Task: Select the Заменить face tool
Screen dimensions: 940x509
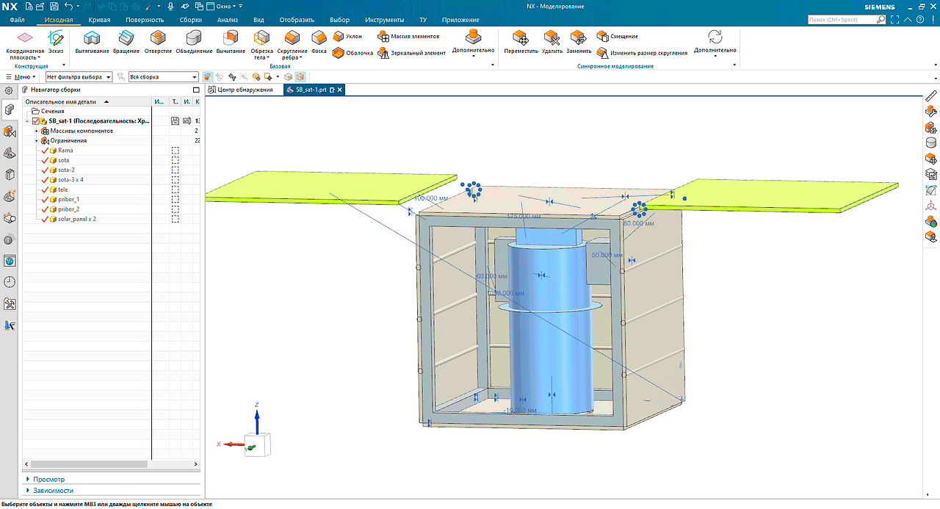Action: [x=579, y=43]
